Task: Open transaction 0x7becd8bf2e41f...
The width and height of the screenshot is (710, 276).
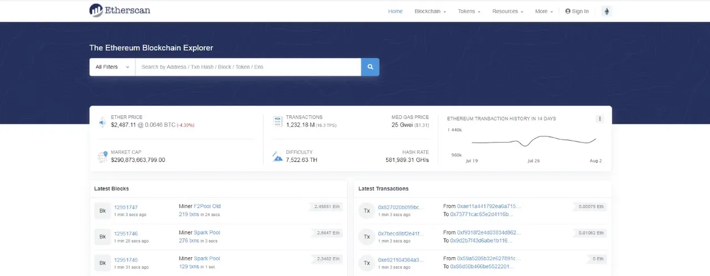Action: coord(401,233)
